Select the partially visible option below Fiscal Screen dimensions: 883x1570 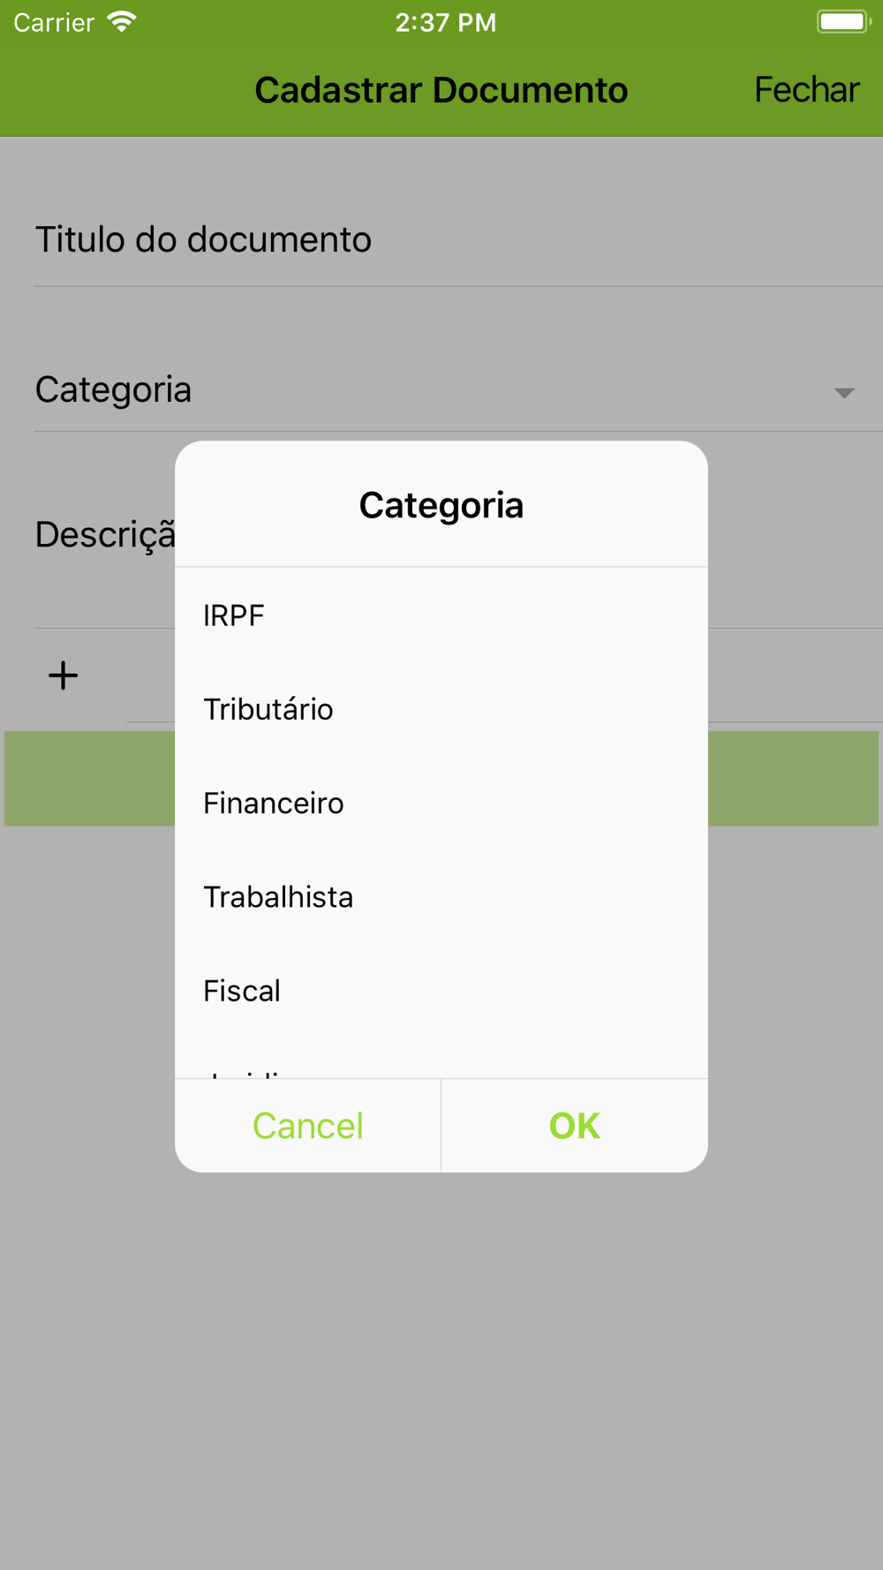[x=441, y=1058]
